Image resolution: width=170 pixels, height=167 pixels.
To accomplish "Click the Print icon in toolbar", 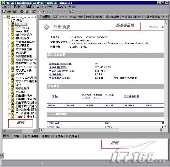I will 21,11.
